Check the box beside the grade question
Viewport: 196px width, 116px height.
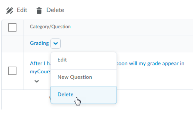pyautogui.click(x=12, y=71)
